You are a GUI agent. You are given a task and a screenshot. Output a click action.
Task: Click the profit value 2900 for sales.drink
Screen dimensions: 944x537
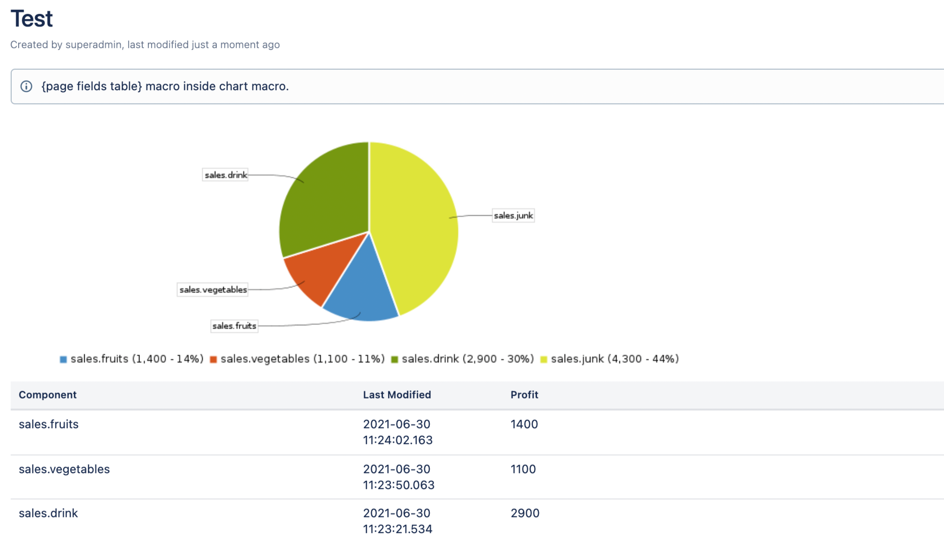click(x=525, y=513)
